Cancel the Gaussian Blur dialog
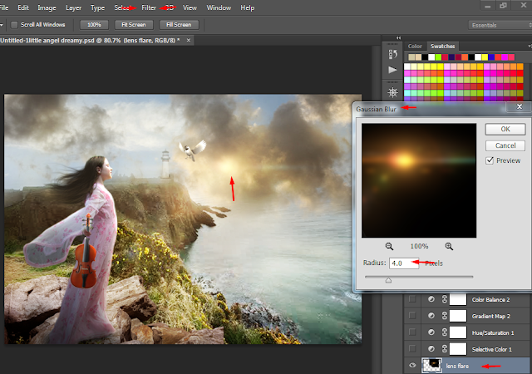Image resolution: width=532 pixels, height=374 pixels. tap(505, 145)
